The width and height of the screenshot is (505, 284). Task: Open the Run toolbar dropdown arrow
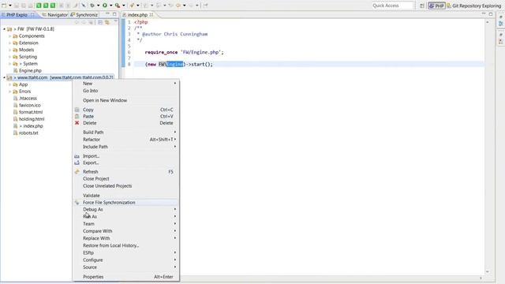(110, 6)
